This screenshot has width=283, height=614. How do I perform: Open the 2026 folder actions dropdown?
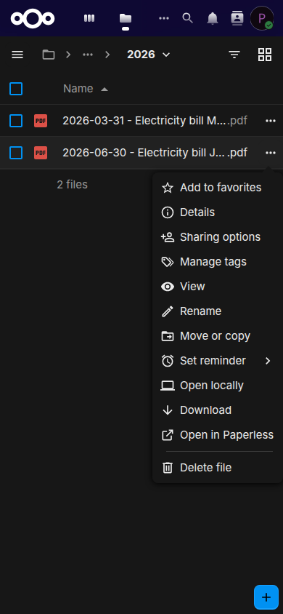tap(149, 55)
